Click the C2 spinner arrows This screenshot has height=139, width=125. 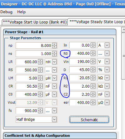coord(93,95)
